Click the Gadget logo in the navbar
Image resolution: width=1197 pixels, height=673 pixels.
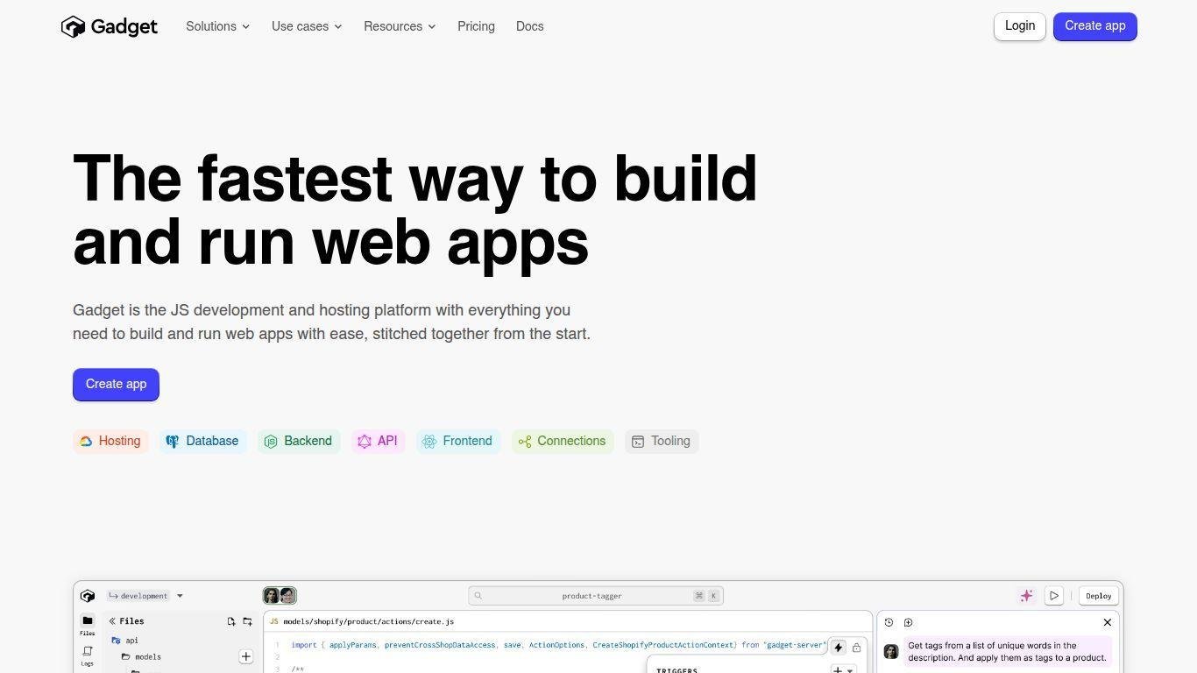coord(109,27)
